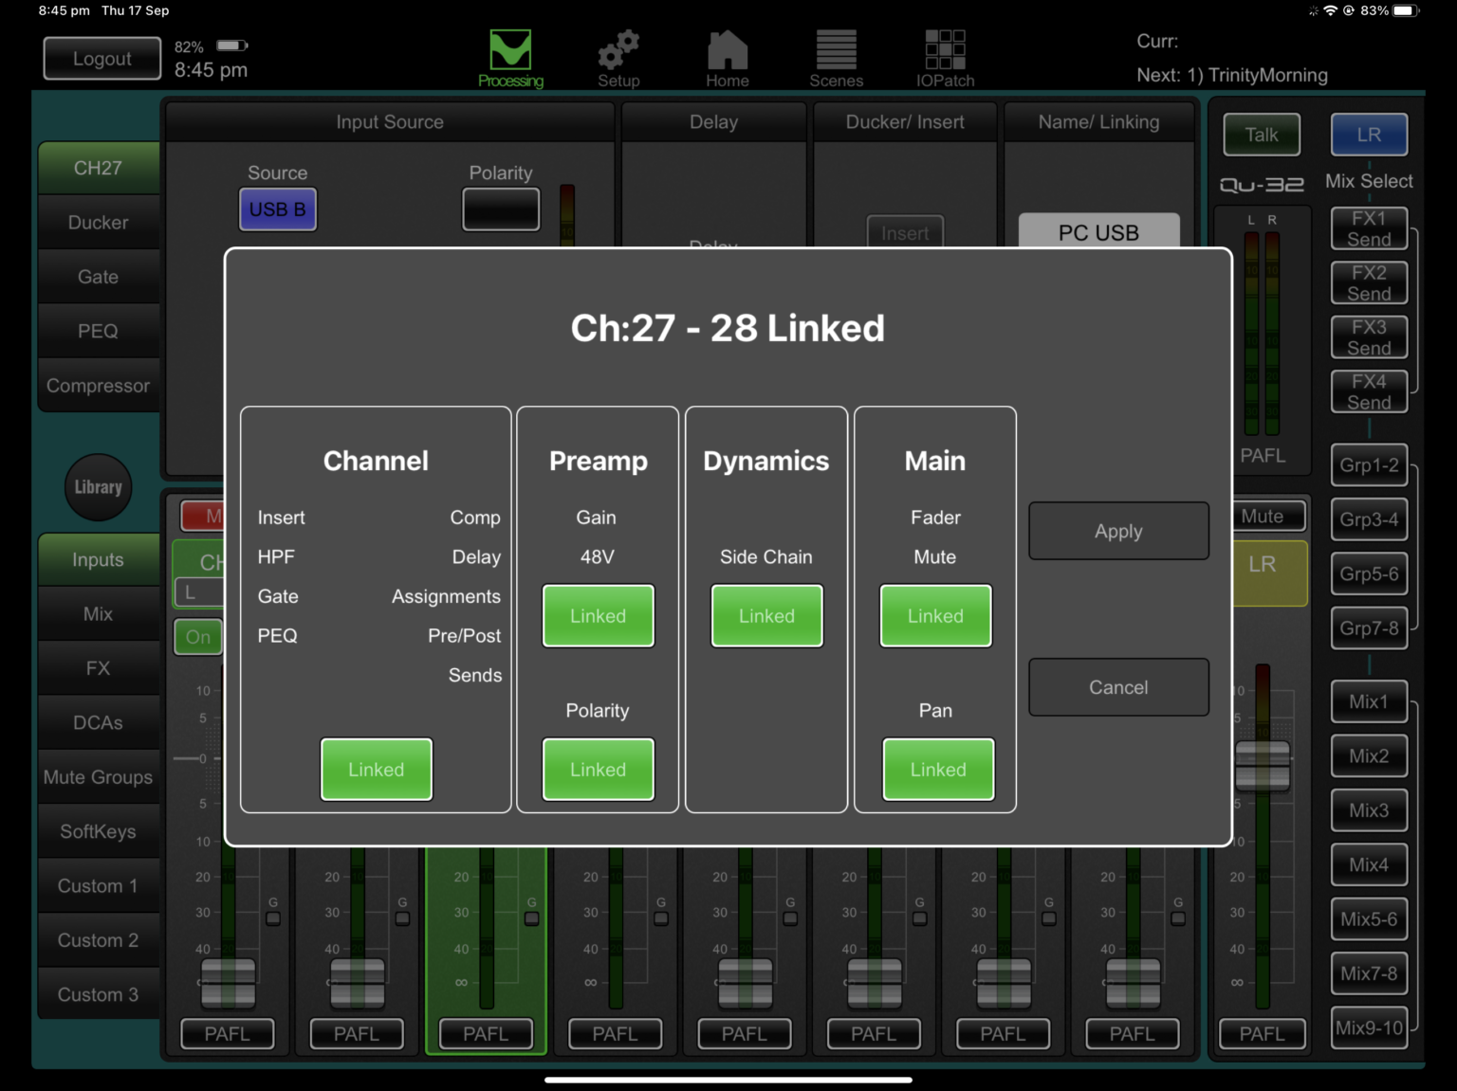Toggle the Channel Linked setting
Viewport: 1457px width, 1091px height.
point(376,769)
